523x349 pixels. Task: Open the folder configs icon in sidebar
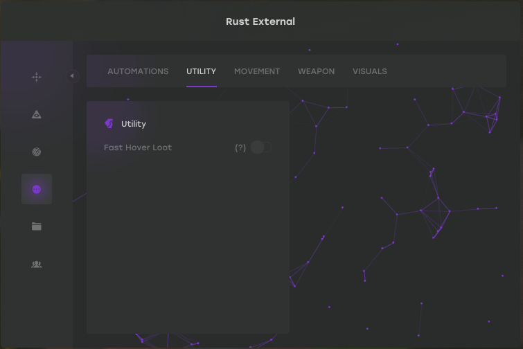[37, 226]
